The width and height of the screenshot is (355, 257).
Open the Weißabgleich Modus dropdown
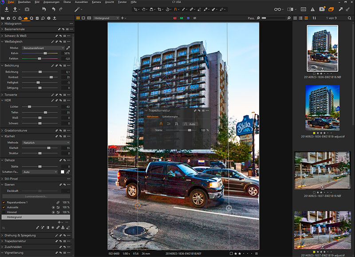43,48
